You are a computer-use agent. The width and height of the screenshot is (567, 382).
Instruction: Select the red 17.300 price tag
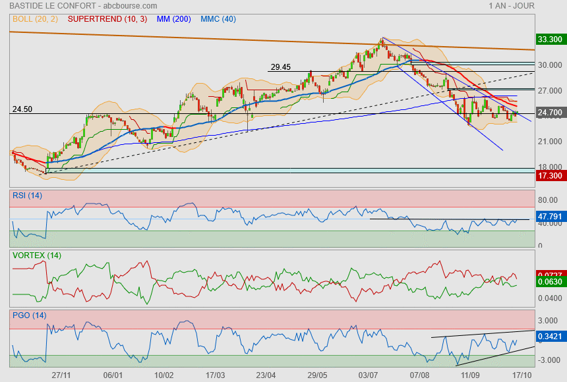(550, 177)
